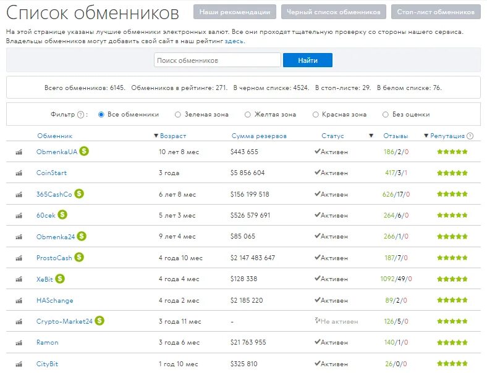This screenshot has height=373, width=487.
Task: Open statistics chart icon for HASchange
Action: 19,300
